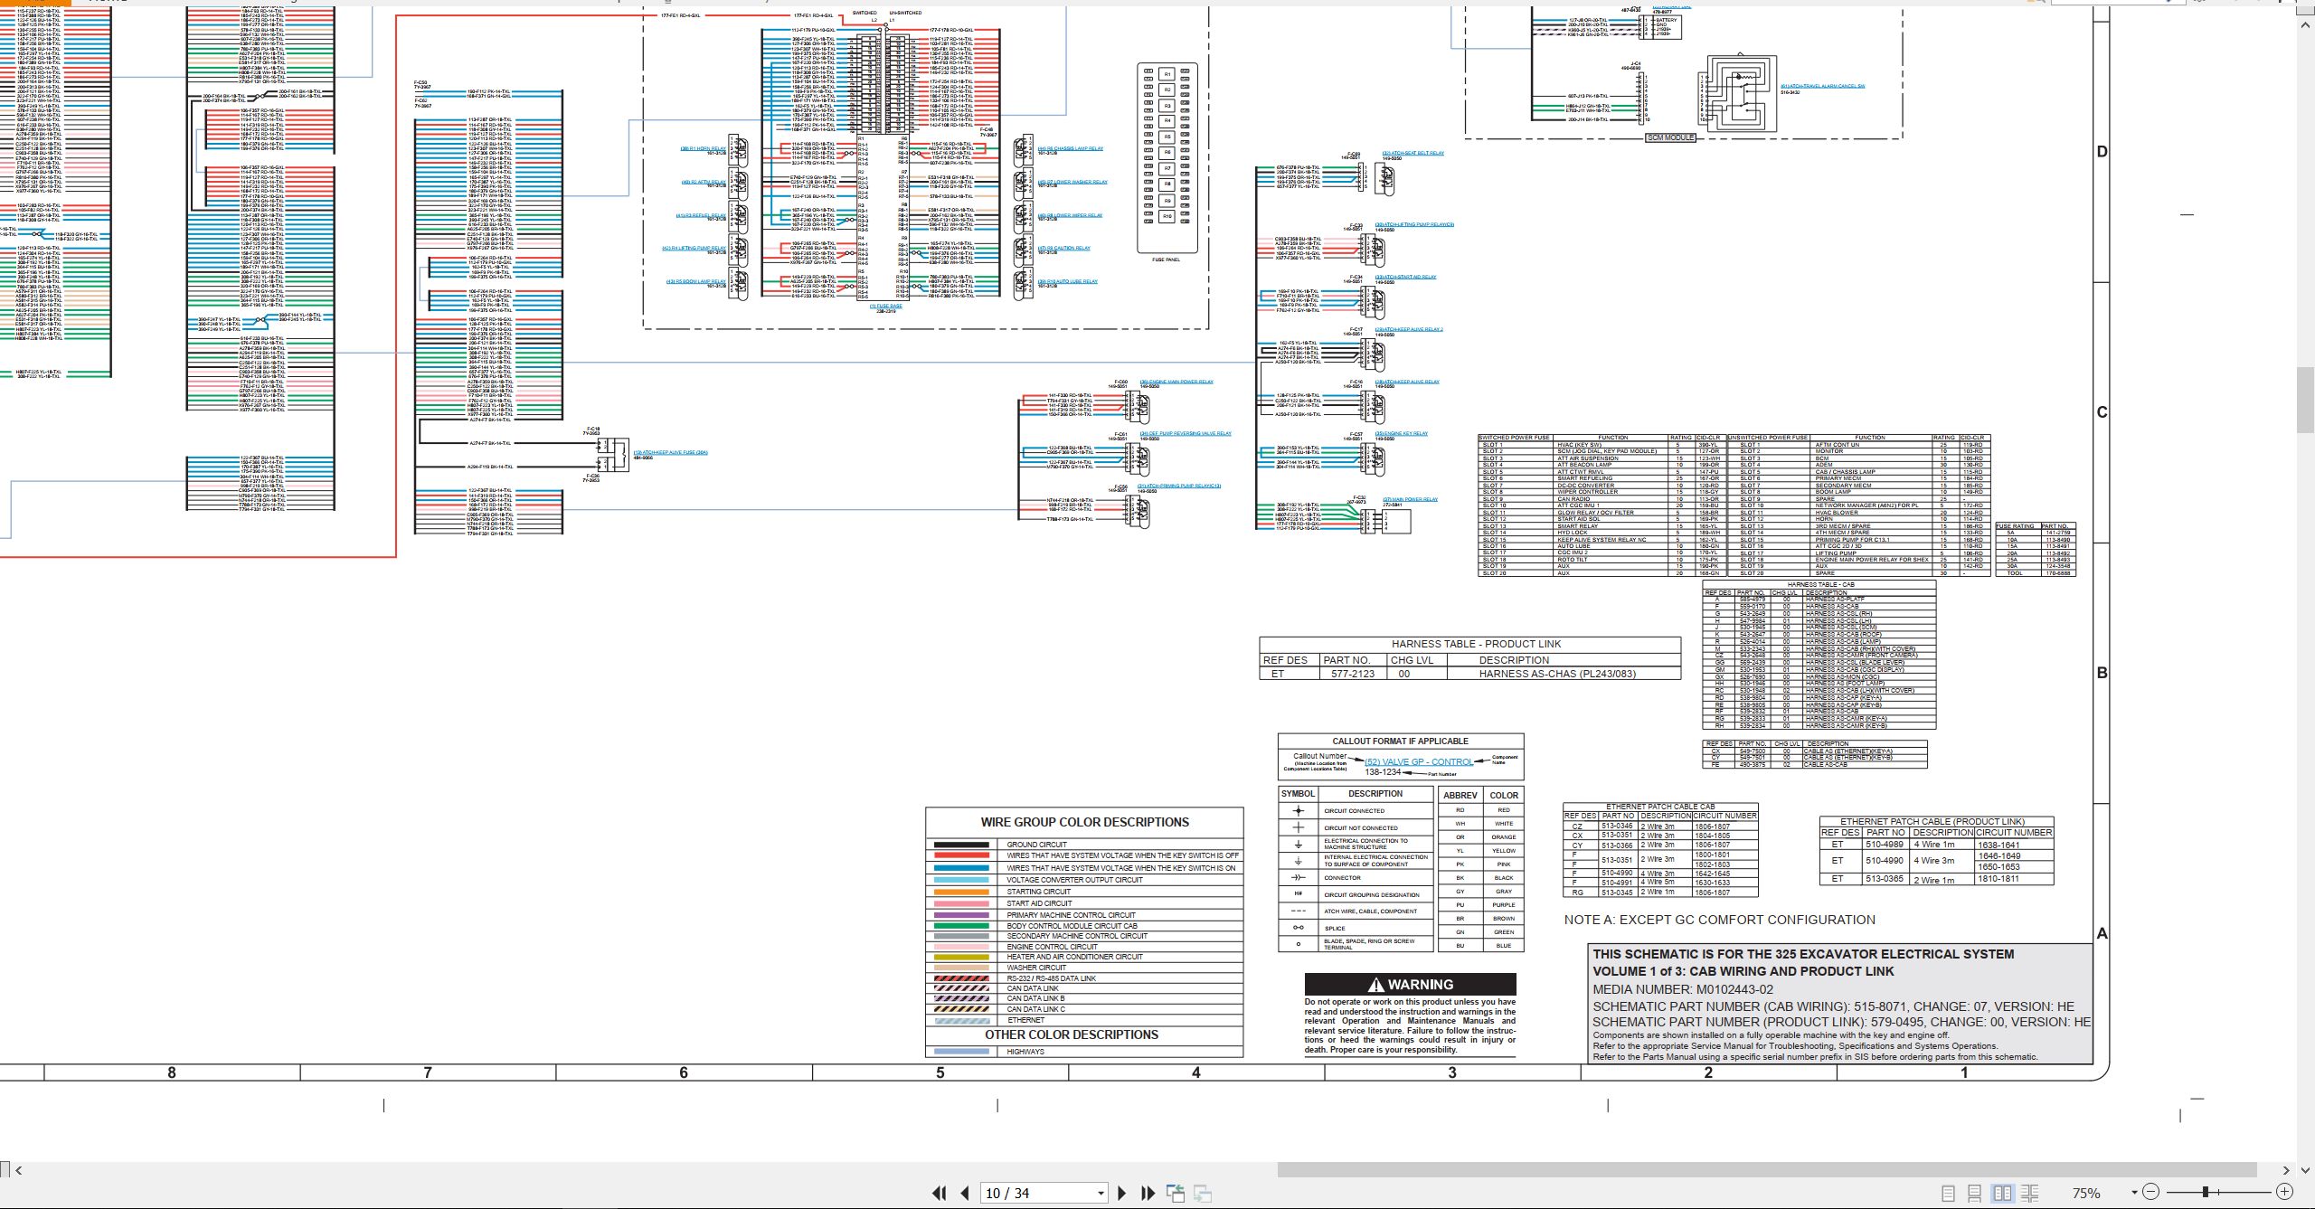The image size is (2315, 1209).
Task: Go to the previous page
Action: coord(965,1193)
